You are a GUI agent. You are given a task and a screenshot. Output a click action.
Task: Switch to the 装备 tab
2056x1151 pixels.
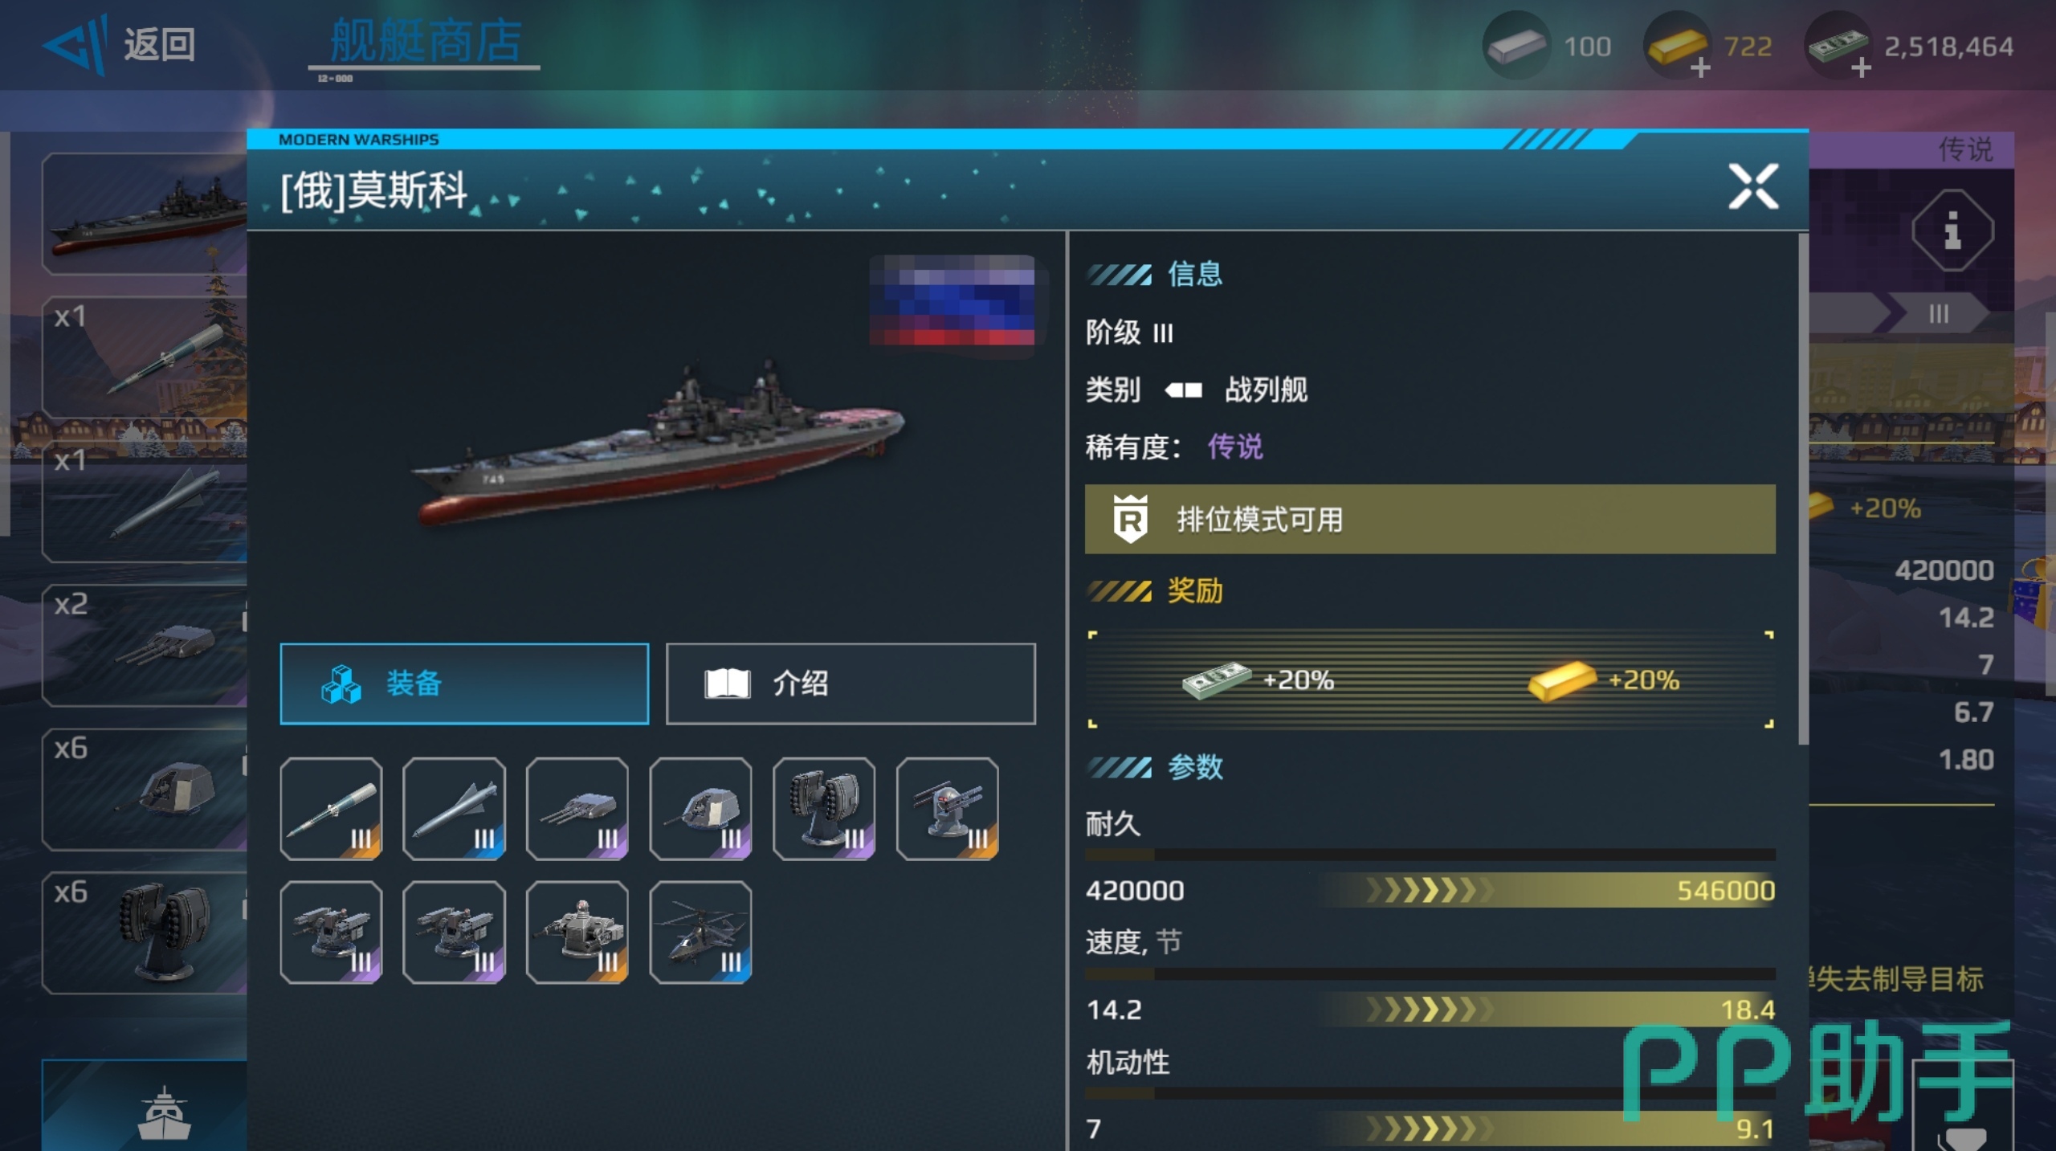coord(464,684)
